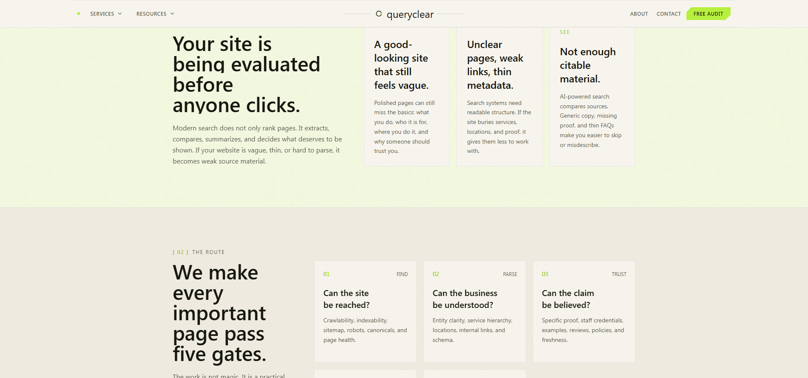Click the text 'Crawlability, indexability, sitemap, robots'
The height and width of the screenshot is (378, 808).
tap(365, 330)
